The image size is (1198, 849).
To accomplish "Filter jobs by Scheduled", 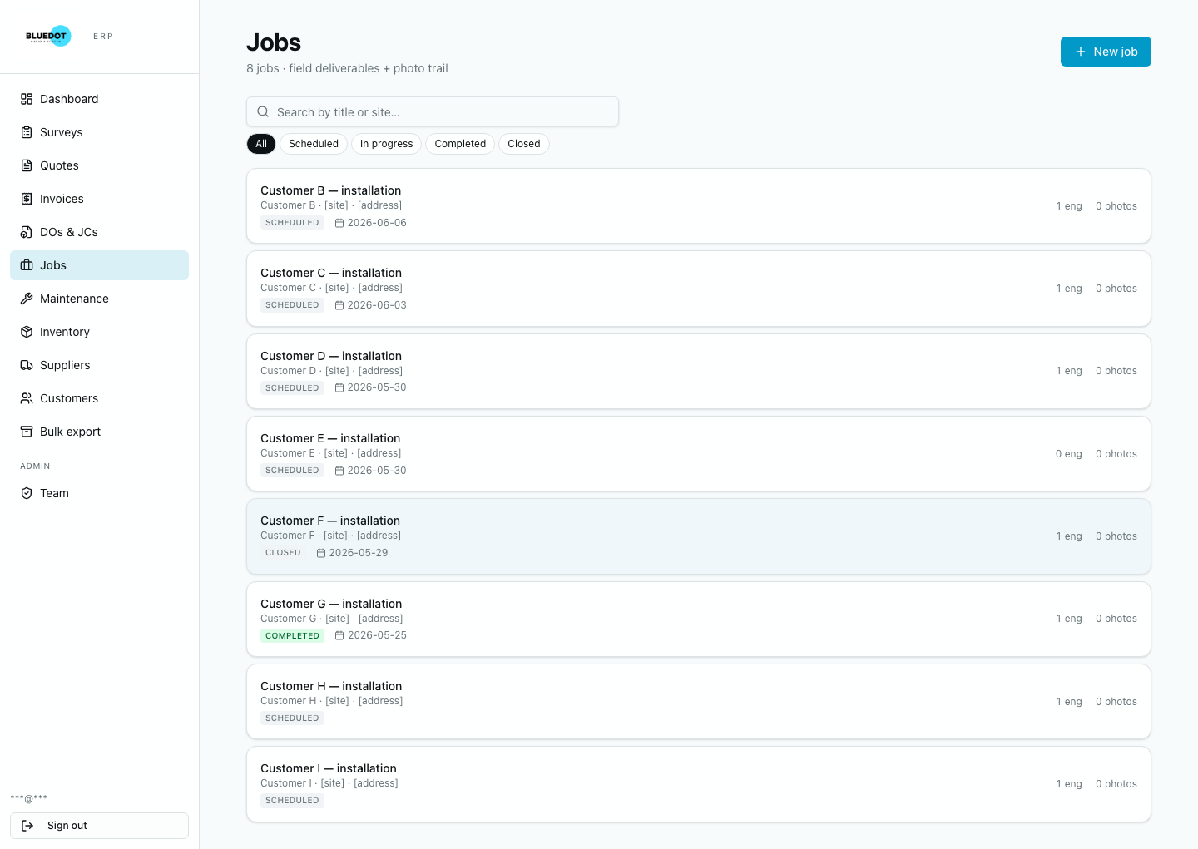I will coord(314,144).
